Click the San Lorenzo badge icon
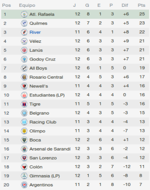The image size is (150, 190). pyautogui.click(x=24, y=158)
